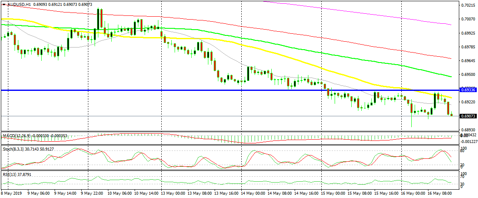Click the 70 level on RSI scale

coord(463,177)
